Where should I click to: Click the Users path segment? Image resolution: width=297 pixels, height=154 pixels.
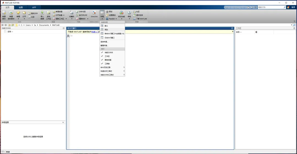pos(28,25)
